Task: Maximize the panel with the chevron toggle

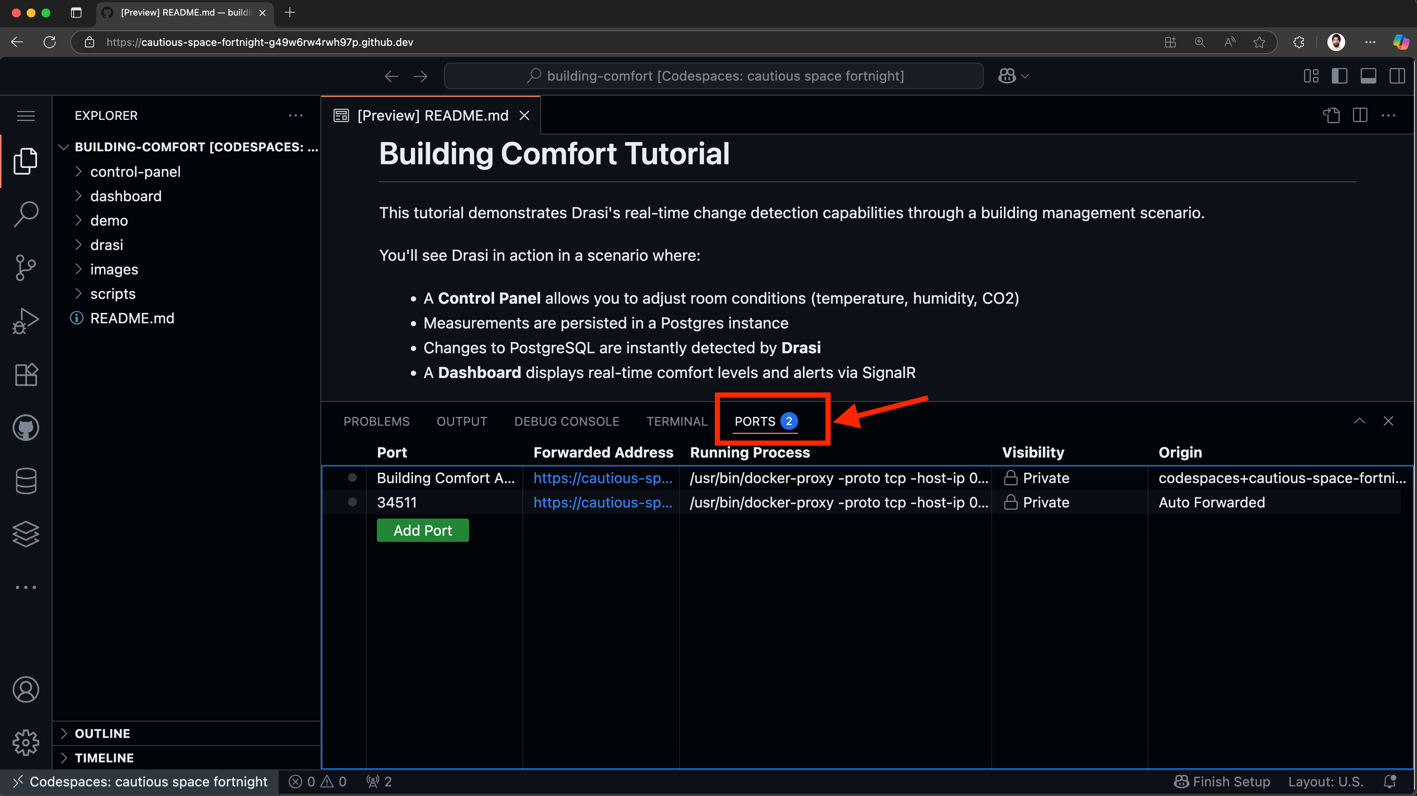Action: 1360,421
